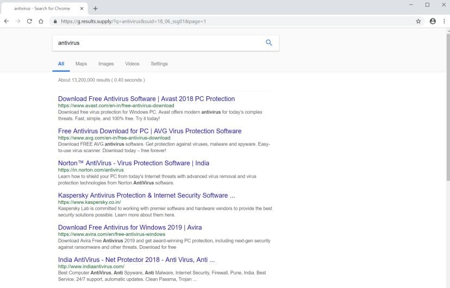
Task: Open the Avira Free Antivirus for Windows result
Action: click(130, 228)
